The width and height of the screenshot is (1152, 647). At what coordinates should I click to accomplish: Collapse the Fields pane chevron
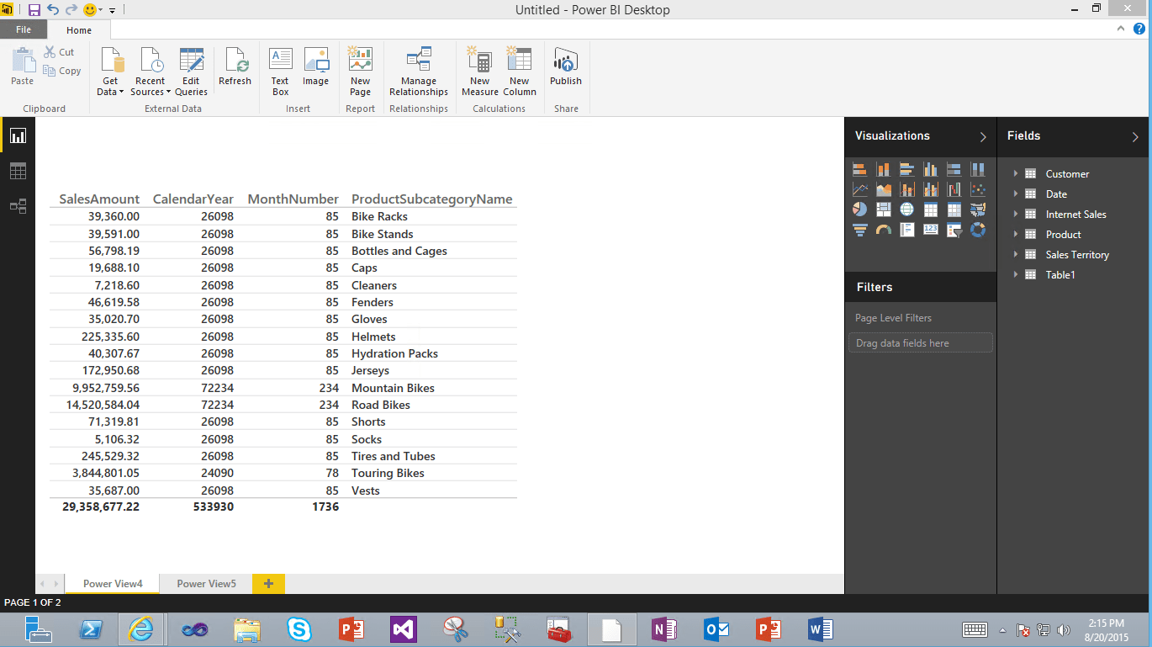click(1135, 137)
